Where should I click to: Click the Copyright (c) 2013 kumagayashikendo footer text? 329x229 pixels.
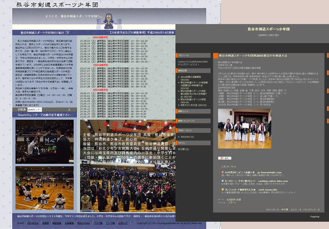(170, 223)
